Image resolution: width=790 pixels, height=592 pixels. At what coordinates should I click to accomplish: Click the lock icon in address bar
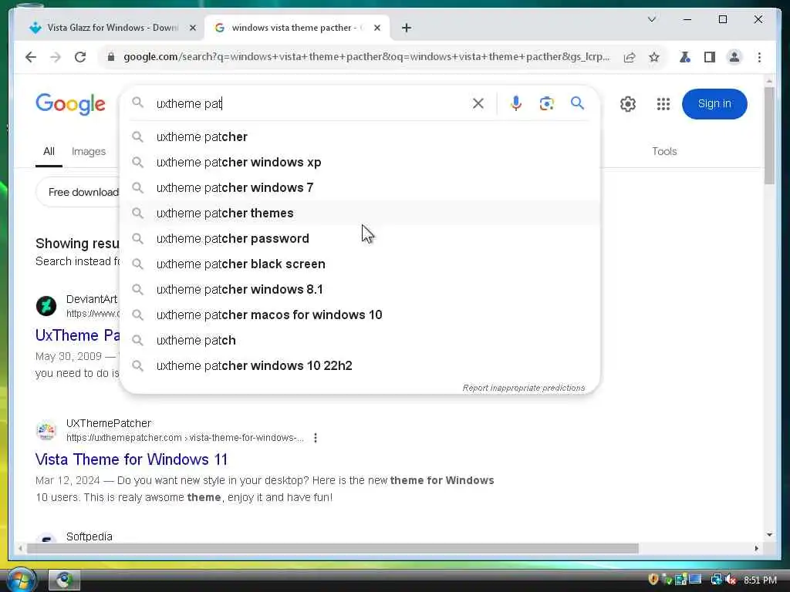coord(111,57)
